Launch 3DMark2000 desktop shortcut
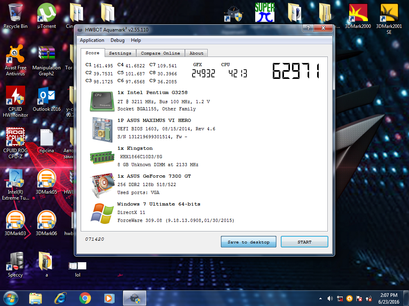 (357, 16)
